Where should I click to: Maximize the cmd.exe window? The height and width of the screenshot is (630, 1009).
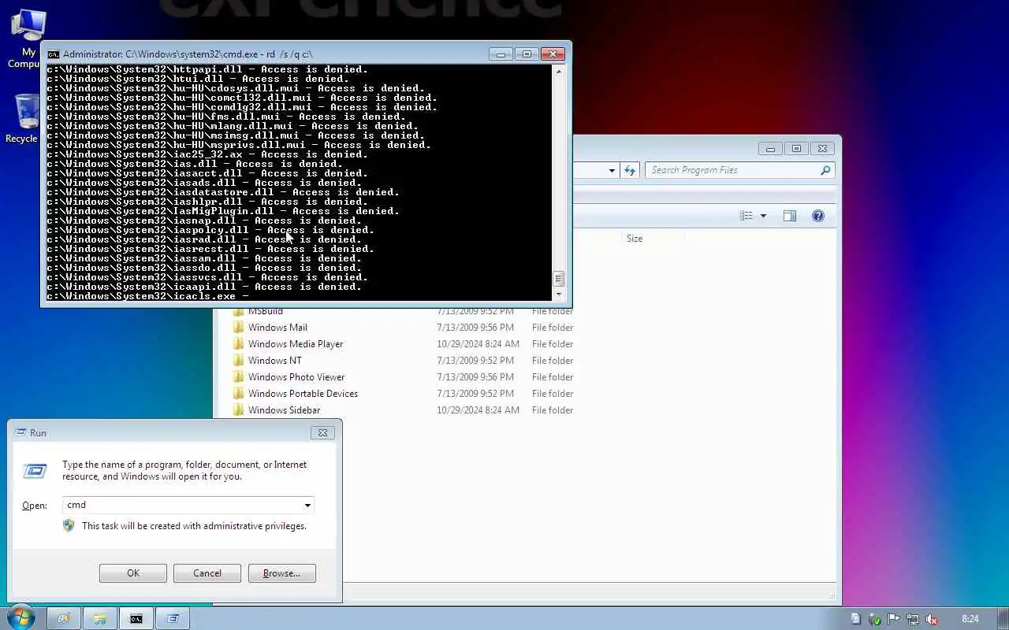tap(527, 54)
